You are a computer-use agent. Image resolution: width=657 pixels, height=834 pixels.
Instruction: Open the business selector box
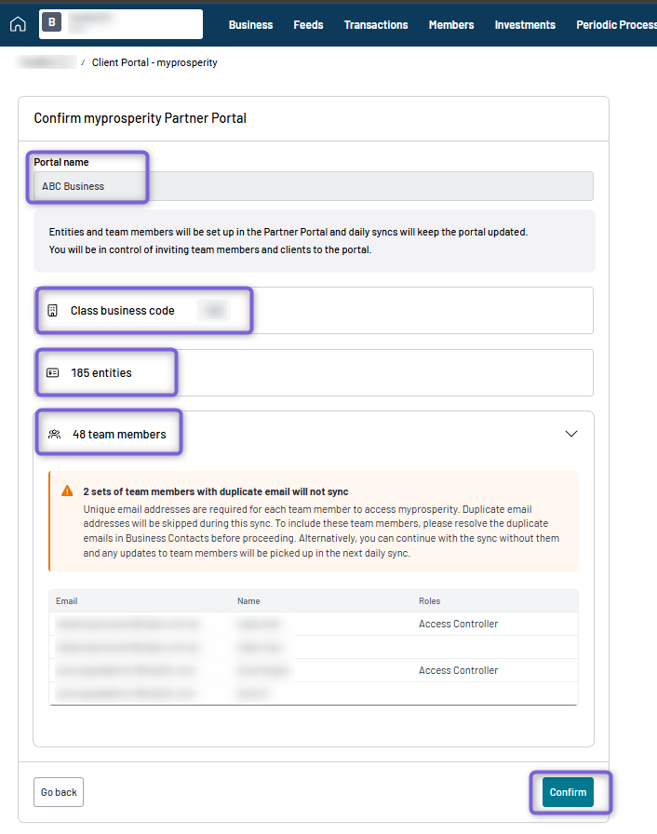pyautogui.click(x=121, y=24)
